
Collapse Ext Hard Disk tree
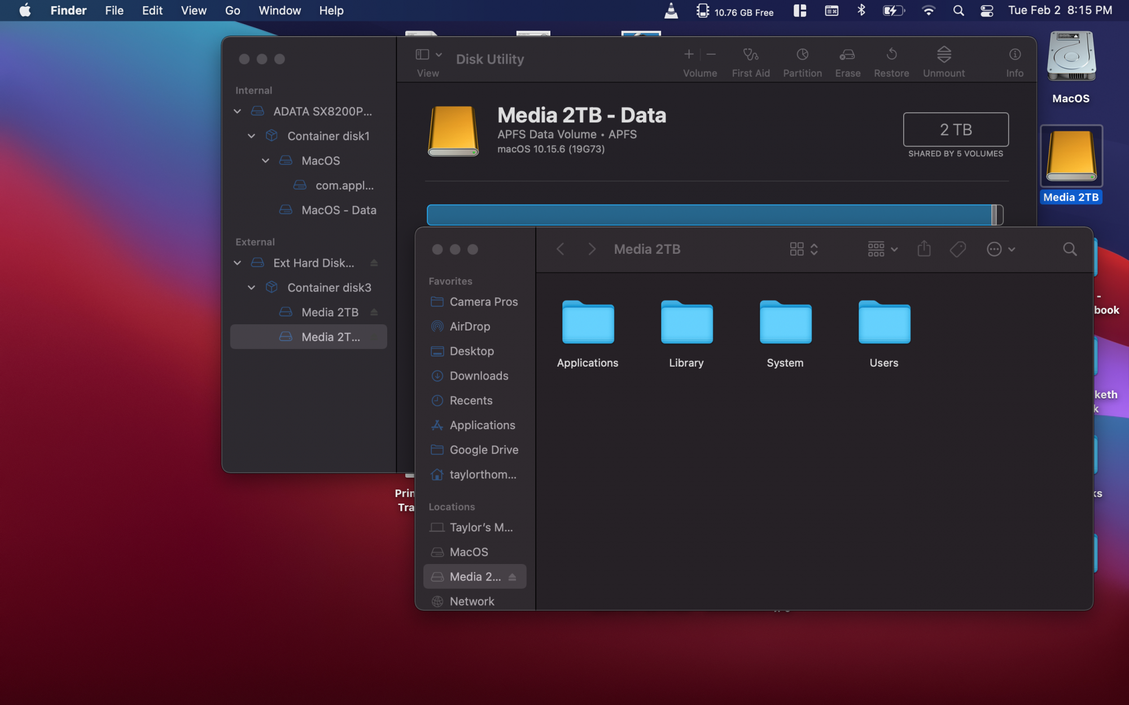tap(238, 263)
